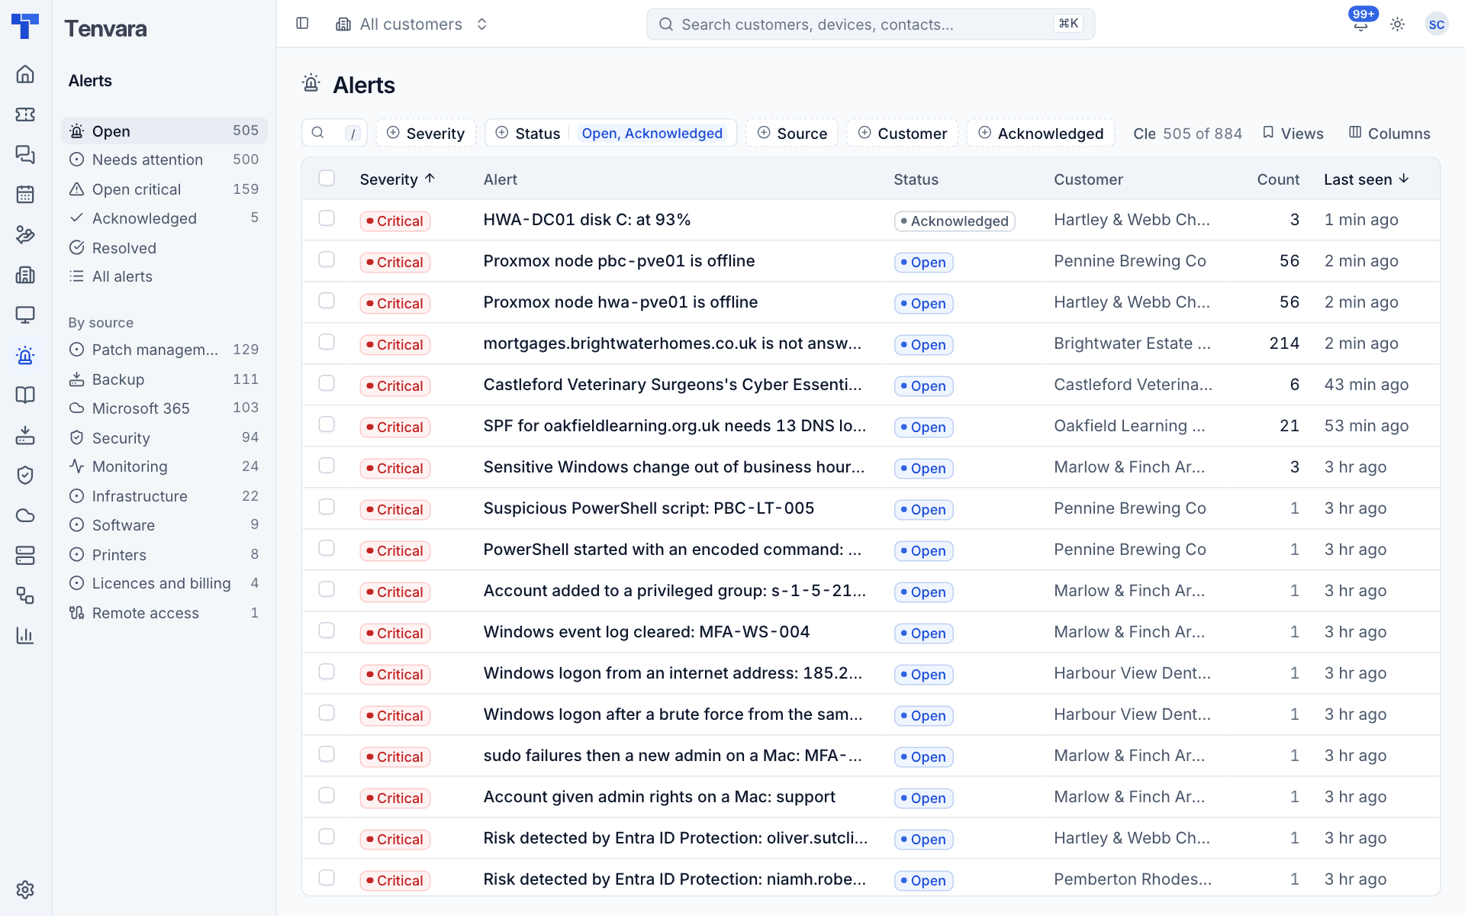
Task: Focus the global search field
Action: (x=871, y=24)
